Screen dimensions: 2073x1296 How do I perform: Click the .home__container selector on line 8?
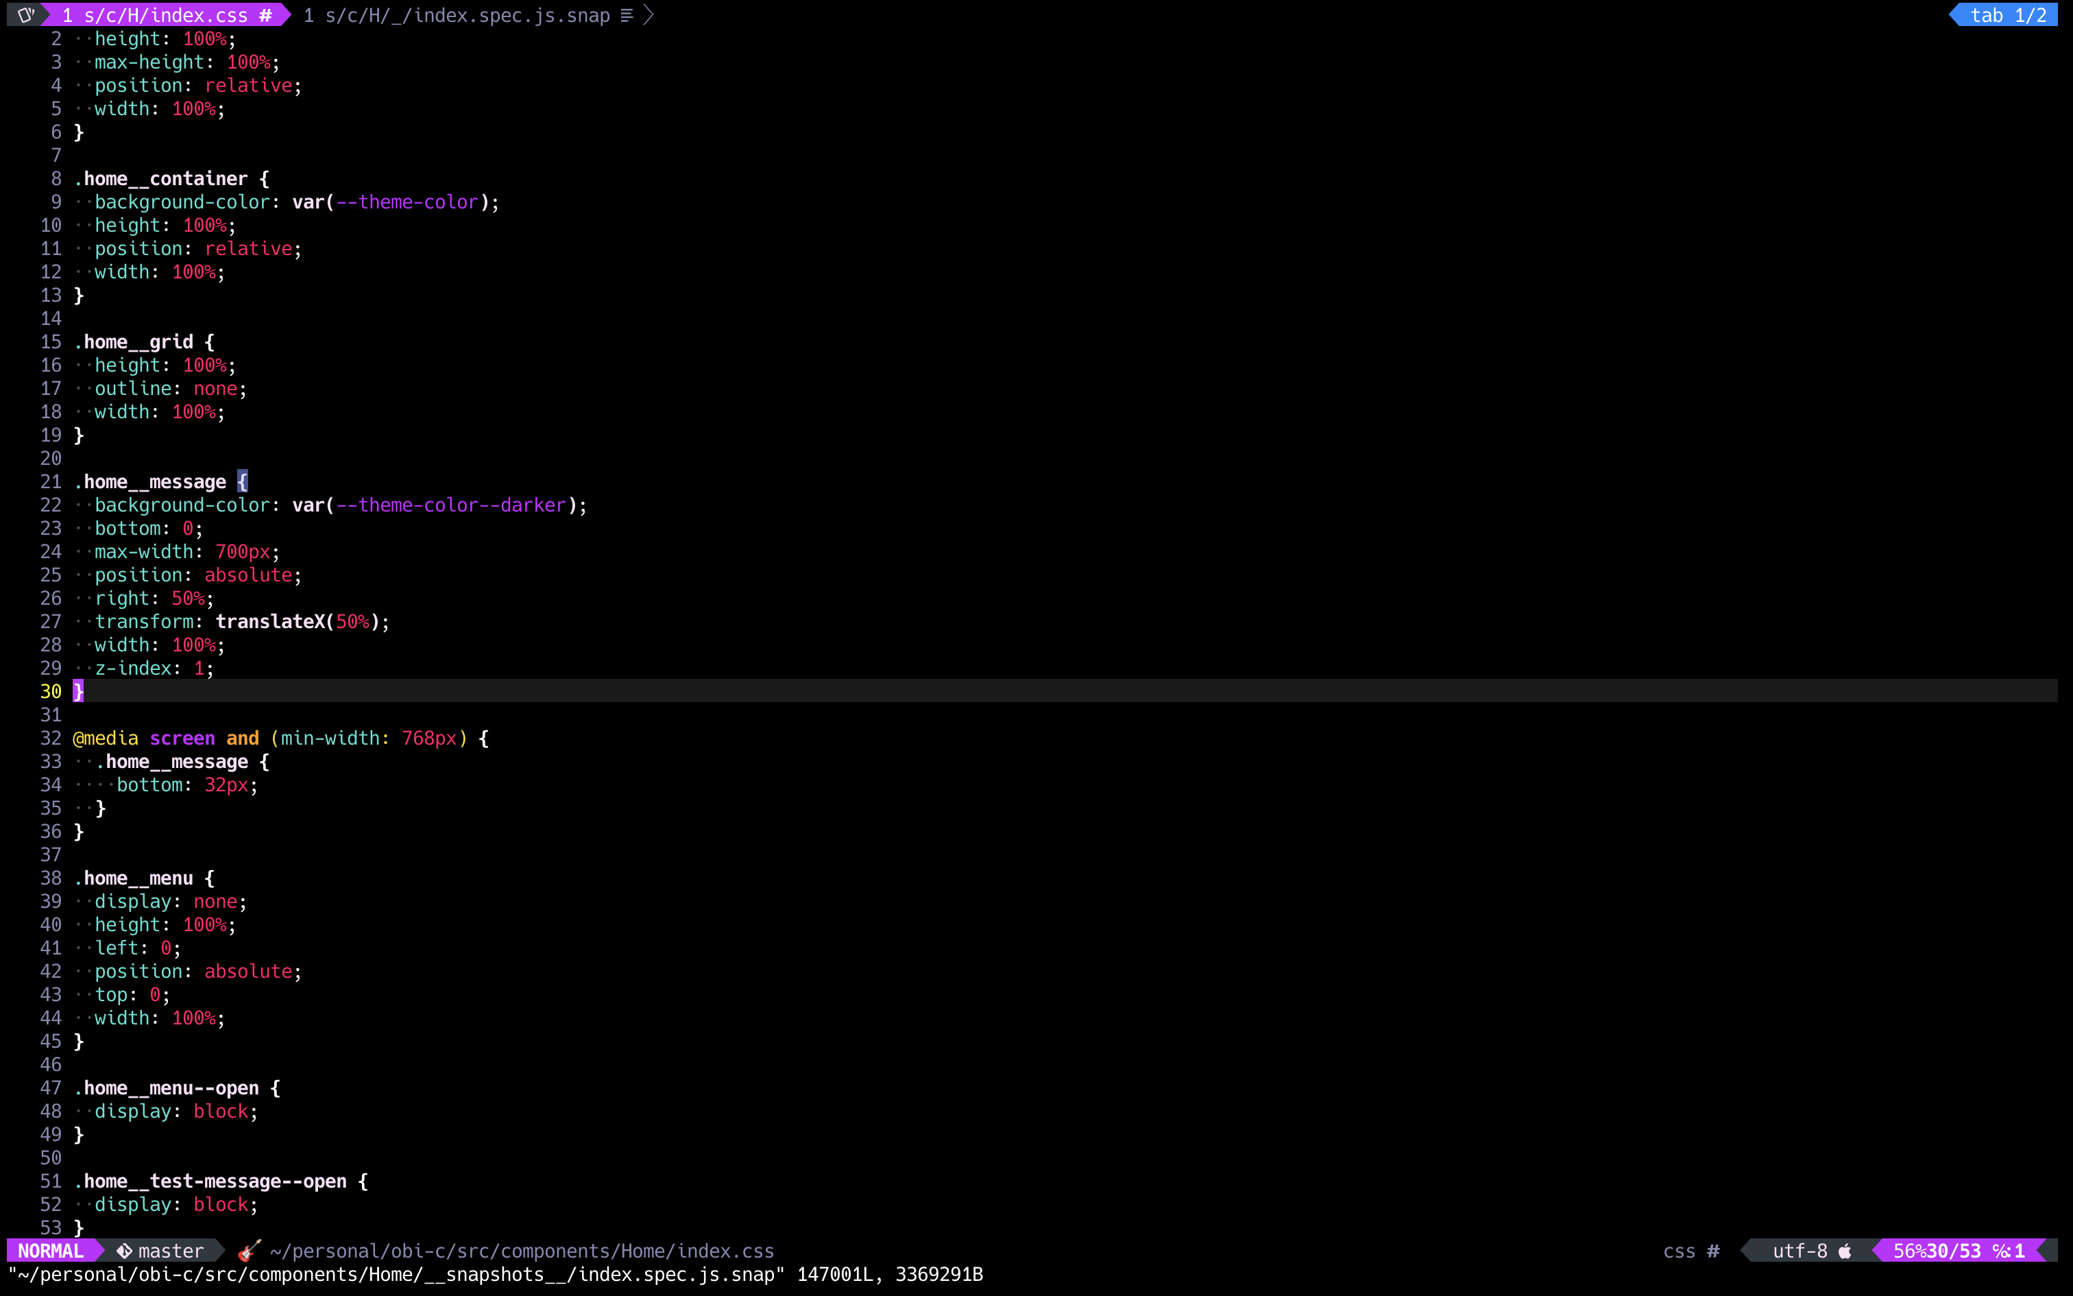(x=160, y=178)
